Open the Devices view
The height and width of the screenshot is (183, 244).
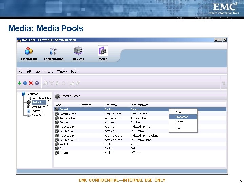pos(78,54)
